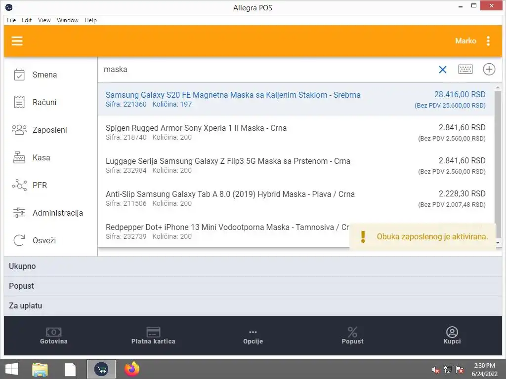Select the Računi sidebar label

(x=44, y=102)
